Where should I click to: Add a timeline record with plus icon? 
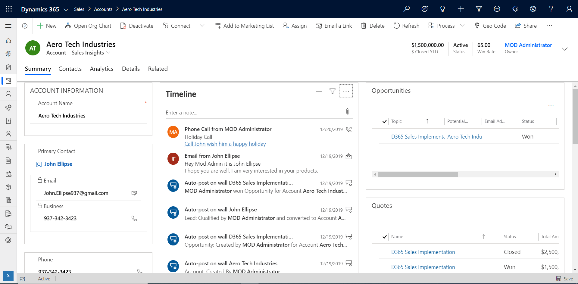coord(319,91)
